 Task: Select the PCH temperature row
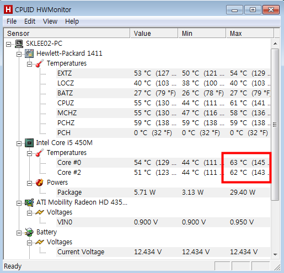point(163,133)
